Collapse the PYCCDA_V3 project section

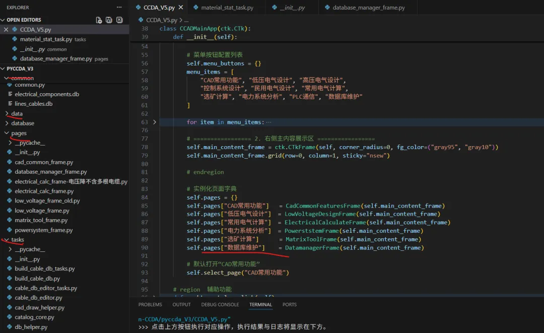(3, 69)
